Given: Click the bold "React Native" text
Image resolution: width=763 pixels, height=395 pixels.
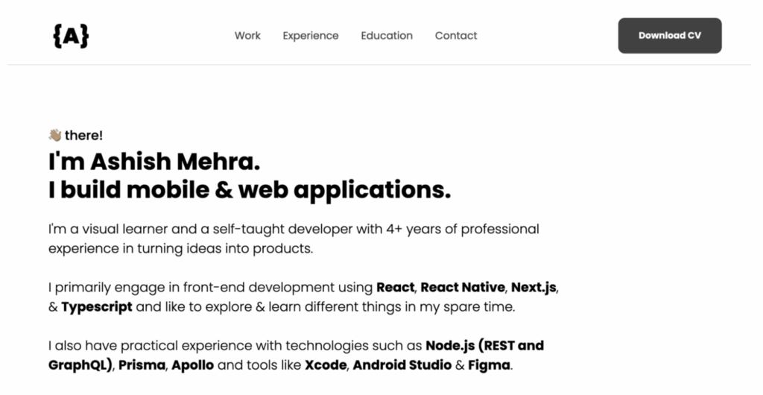Looking at the screenshot, I should [462, 288].
